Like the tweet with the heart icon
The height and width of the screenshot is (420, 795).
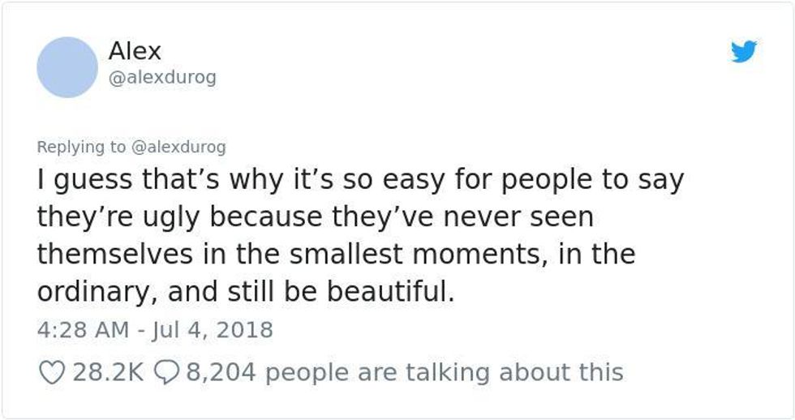(52, 372)
